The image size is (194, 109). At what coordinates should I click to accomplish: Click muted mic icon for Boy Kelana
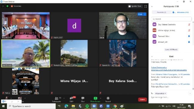point(189,24)
